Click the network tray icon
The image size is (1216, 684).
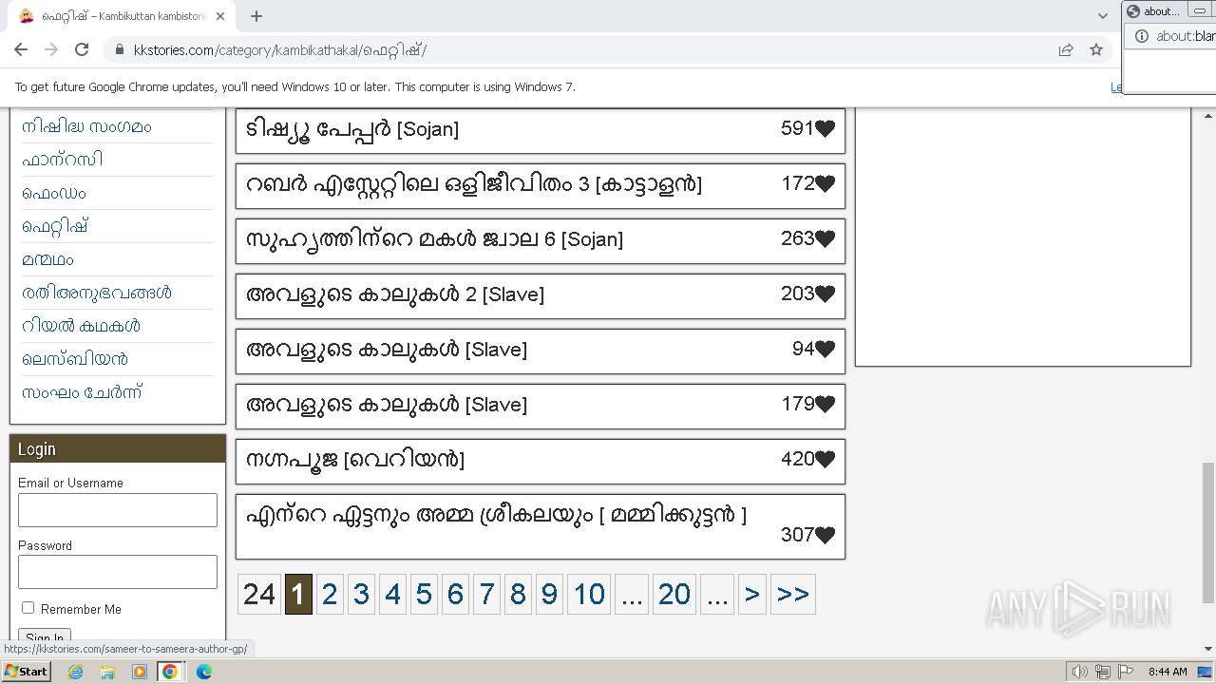pos(1102,672)
